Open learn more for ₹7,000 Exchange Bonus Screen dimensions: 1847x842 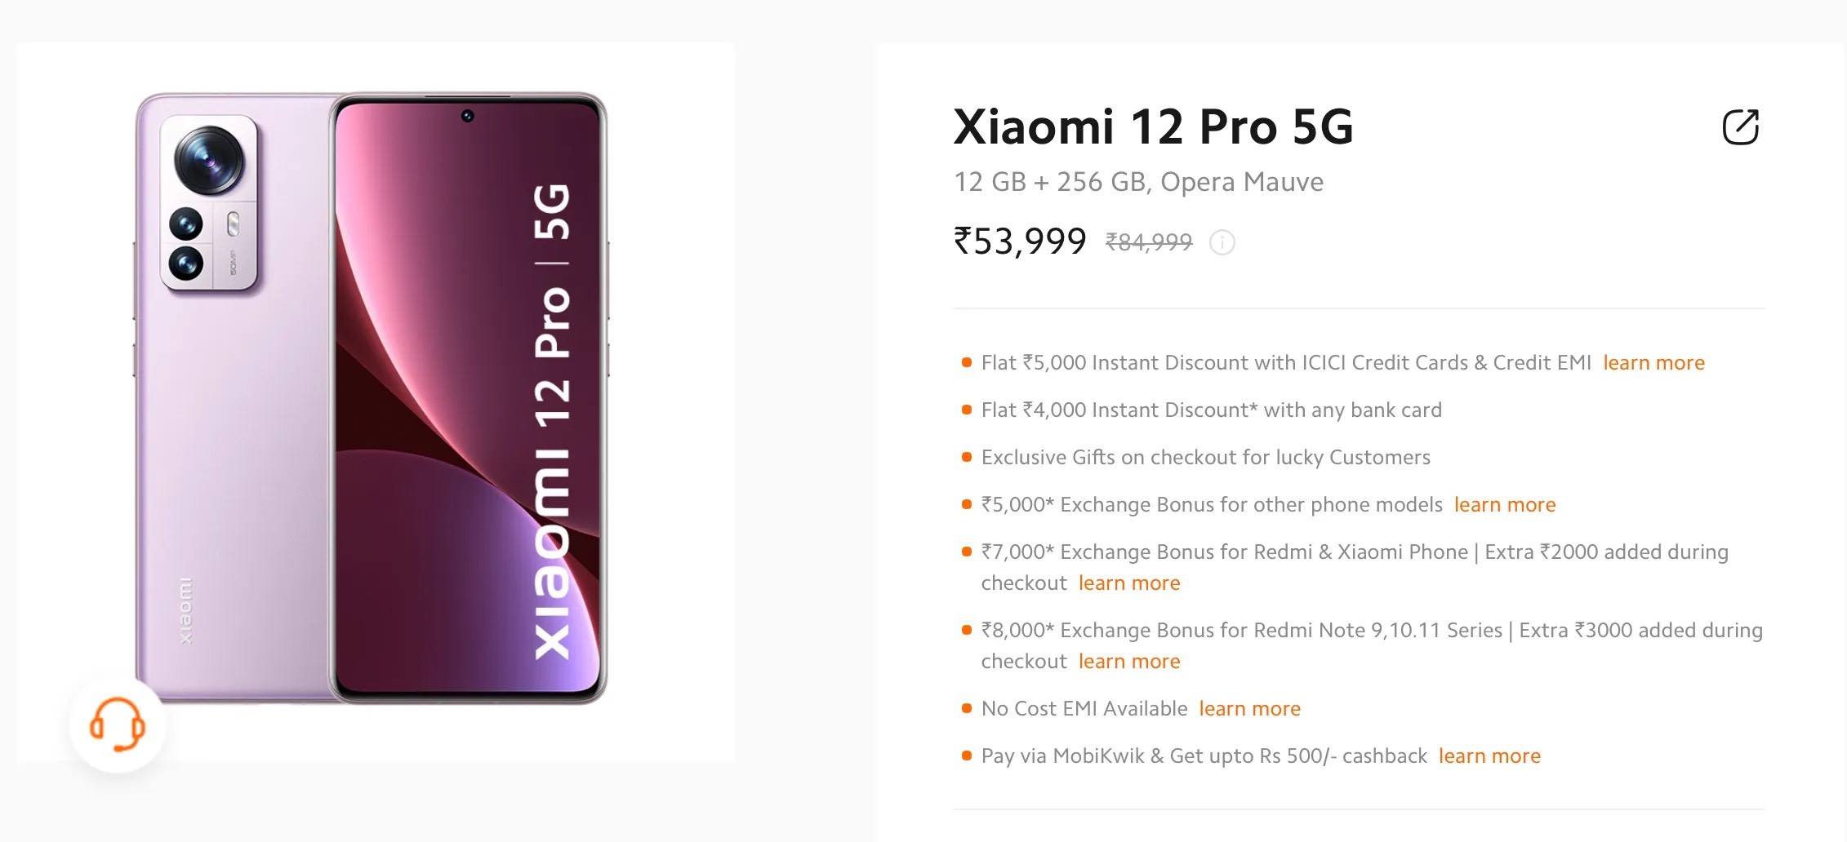[1128, 583]
